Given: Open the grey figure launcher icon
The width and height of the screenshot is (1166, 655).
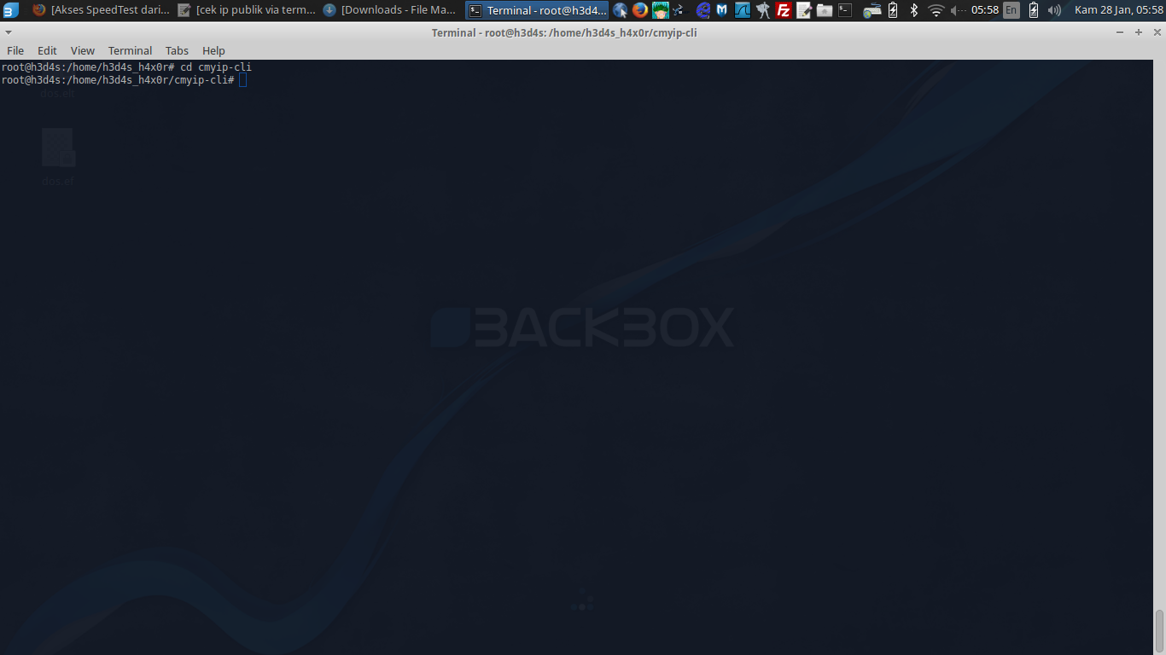Looking at the screenshot, I should (x=763, y=10).
